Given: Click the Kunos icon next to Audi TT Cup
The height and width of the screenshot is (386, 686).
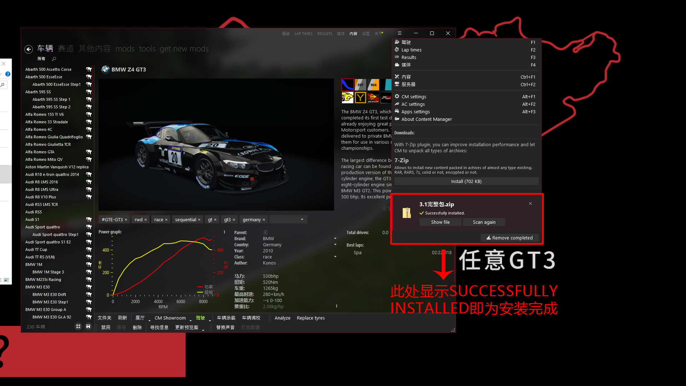Looking at the screenshot, I should pyautogui.click(x=89, y=249).
